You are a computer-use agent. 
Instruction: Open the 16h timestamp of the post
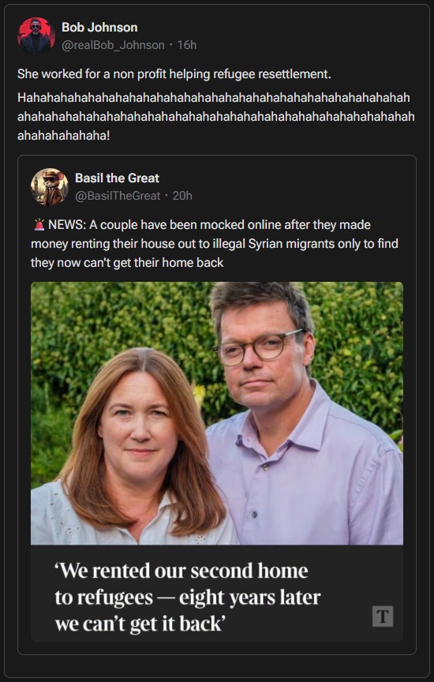pos(187,45)
